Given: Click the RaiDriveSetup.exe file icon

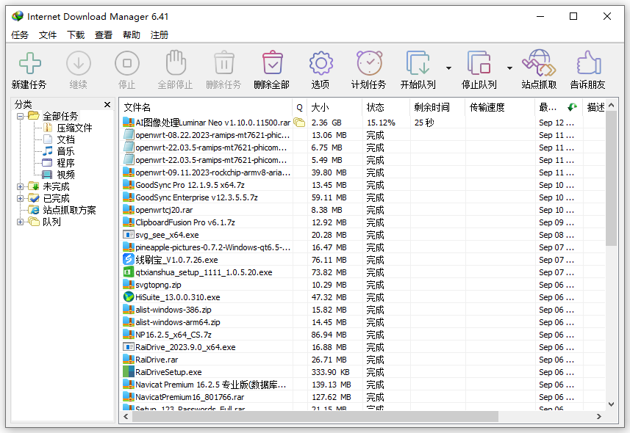Looking at the screenshot, I should tap(128, 371).
